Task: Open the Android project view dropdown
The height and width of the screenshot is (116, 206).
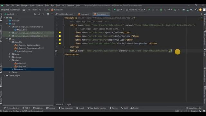Action: pyautogui.click(x=11, y=14)
